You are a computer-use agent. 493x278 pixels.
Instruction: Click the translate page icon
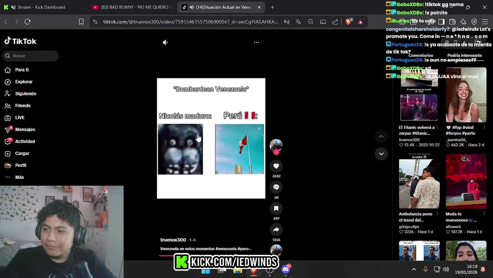tap(298, 22)
